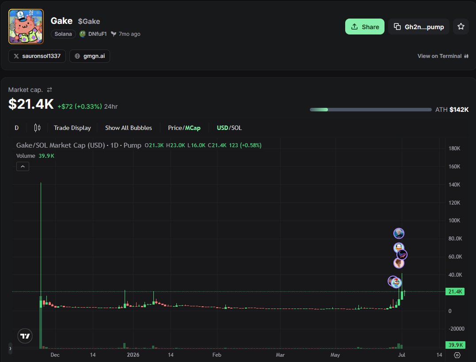Click the green Share button
Screen dimensions: 476x362
(365, 27)
